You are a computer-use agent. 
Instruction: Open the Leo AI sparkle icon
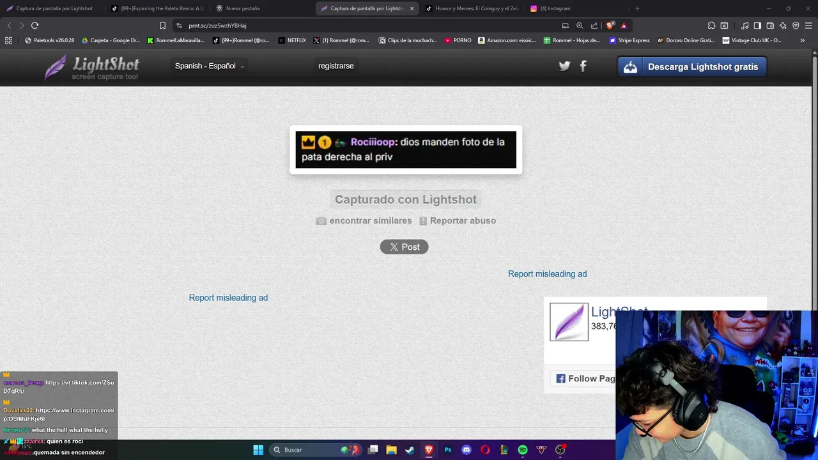783,26
